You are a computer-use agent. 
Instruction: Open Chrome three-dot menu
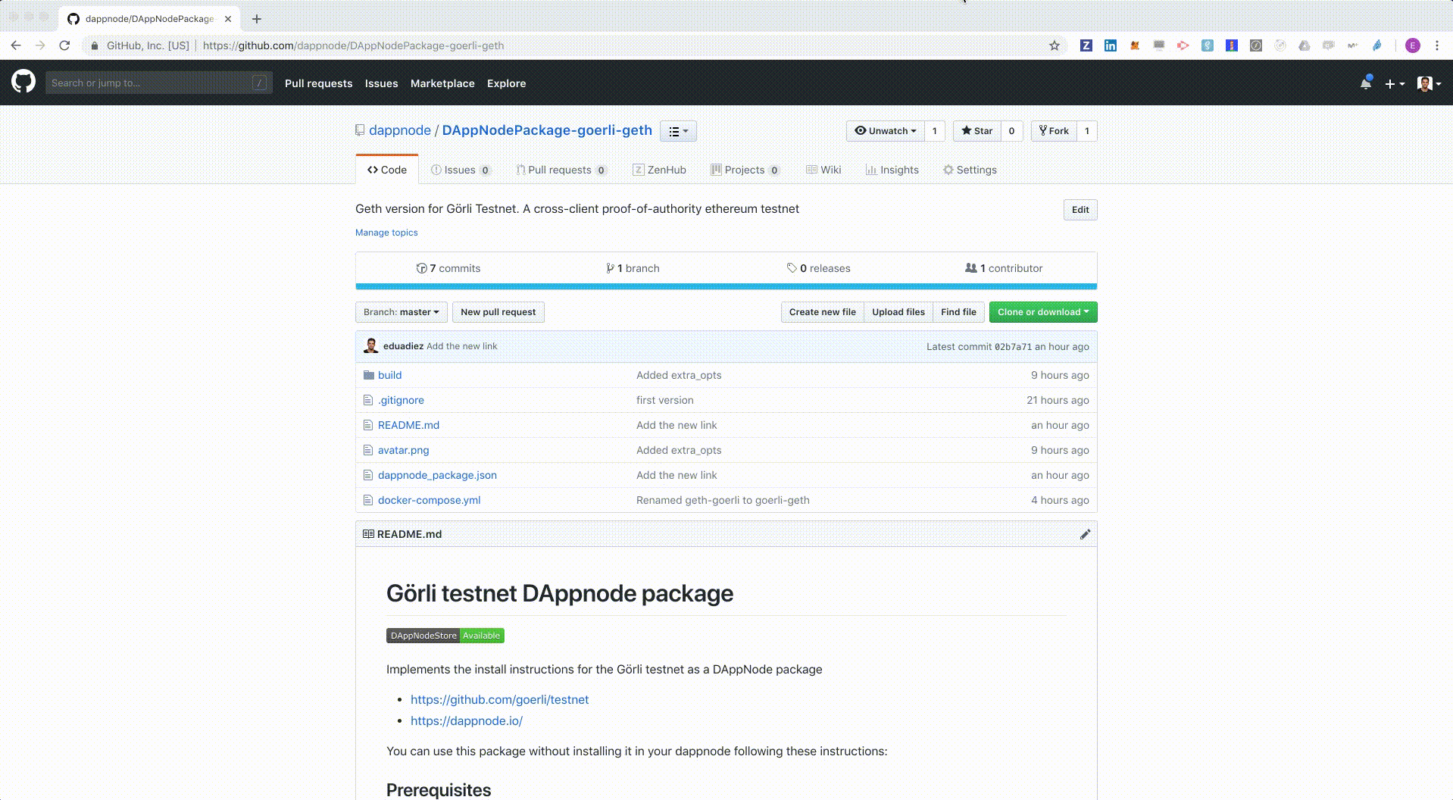(x=1436, y=45)
